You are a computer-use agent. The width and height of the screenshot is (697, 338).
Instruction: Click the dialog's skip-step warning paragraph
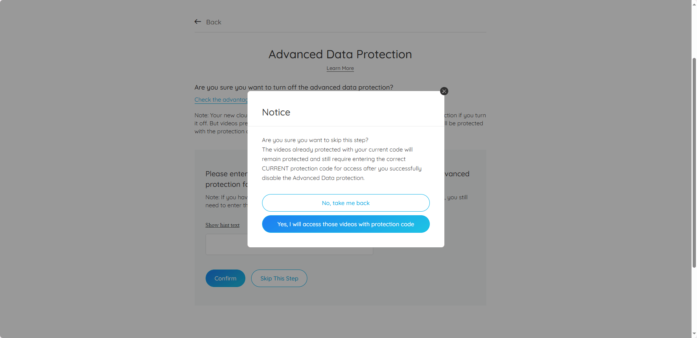[342, 159]
